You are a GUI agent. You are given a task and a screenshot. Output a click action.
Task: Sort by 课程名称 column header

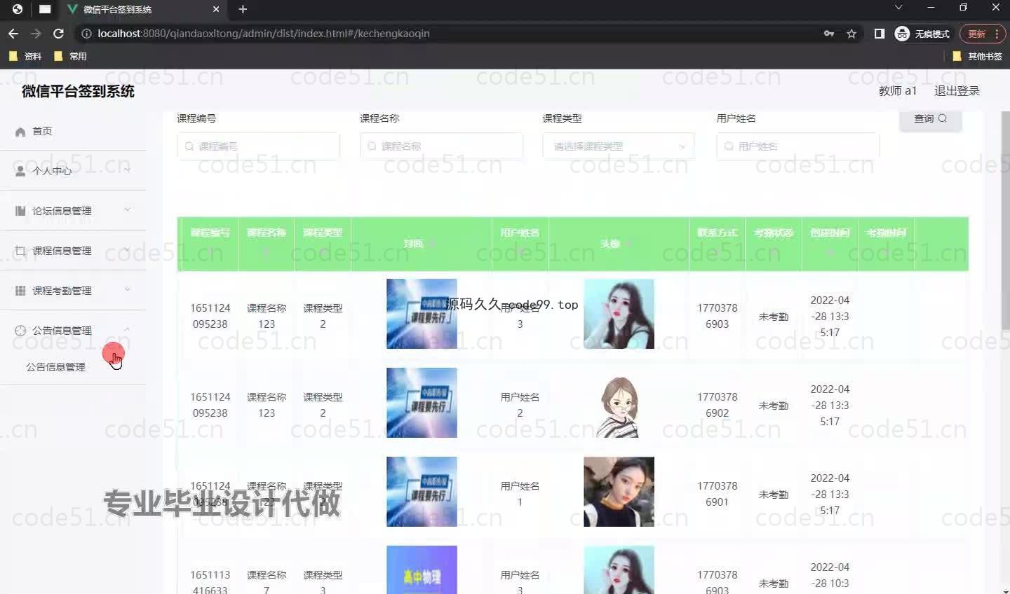pyautogui.click(x=267, y=243)
